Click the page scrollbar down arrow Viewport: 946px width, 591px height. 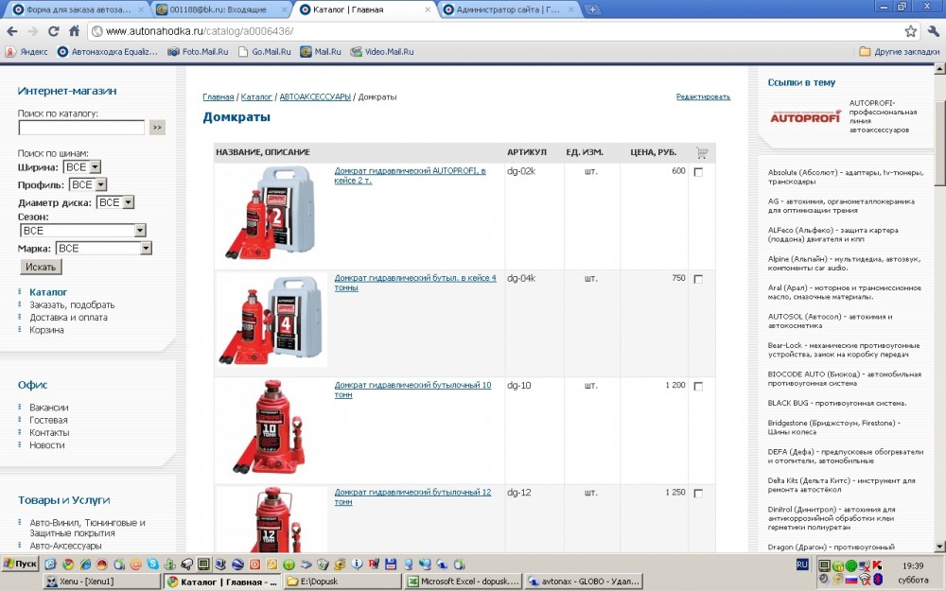click(x=939, y=547)
